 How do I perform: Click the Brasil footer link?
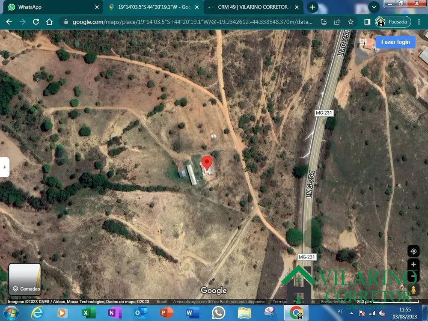click(x=162, y=302)
